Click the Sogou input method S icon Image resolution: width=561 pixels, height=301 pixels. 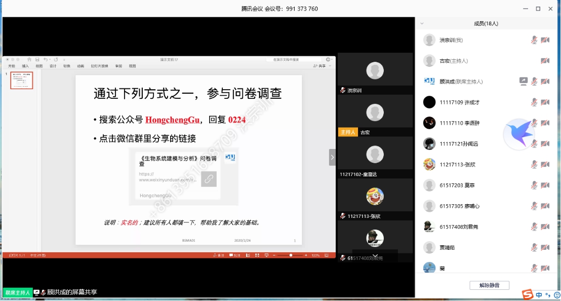coord(528,294)
